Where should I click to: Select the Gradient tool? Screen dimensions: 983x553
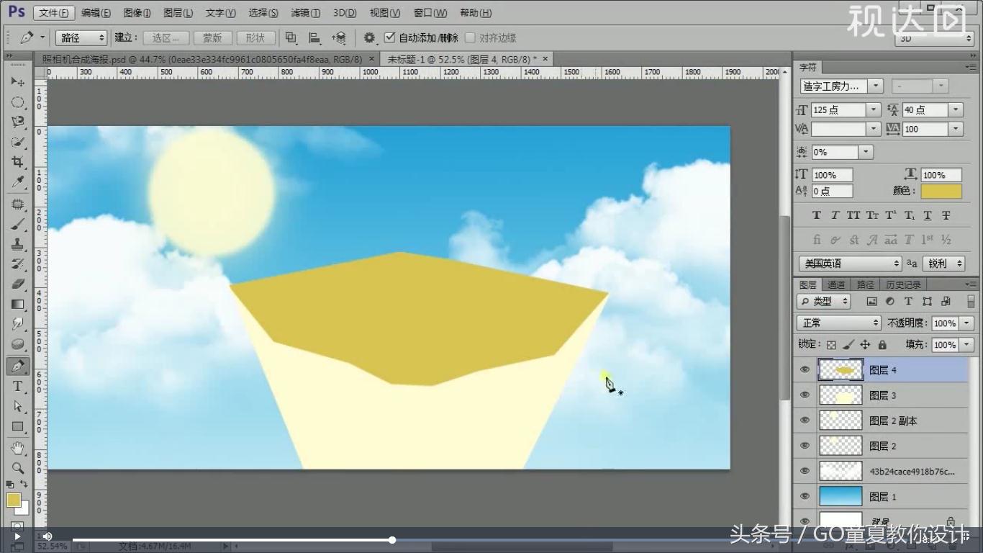pos(17,303)
